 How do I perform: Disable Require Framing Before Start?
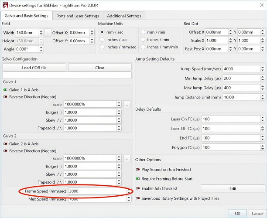tap(138, 179)
